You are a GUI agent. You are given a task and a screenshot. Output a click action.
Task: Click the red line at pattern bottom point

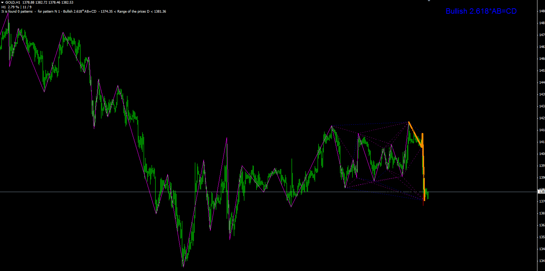(x=423, y=203)
